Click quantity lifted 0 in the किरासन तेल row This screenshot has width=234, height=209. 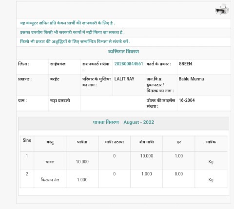[x=115, y=174]
